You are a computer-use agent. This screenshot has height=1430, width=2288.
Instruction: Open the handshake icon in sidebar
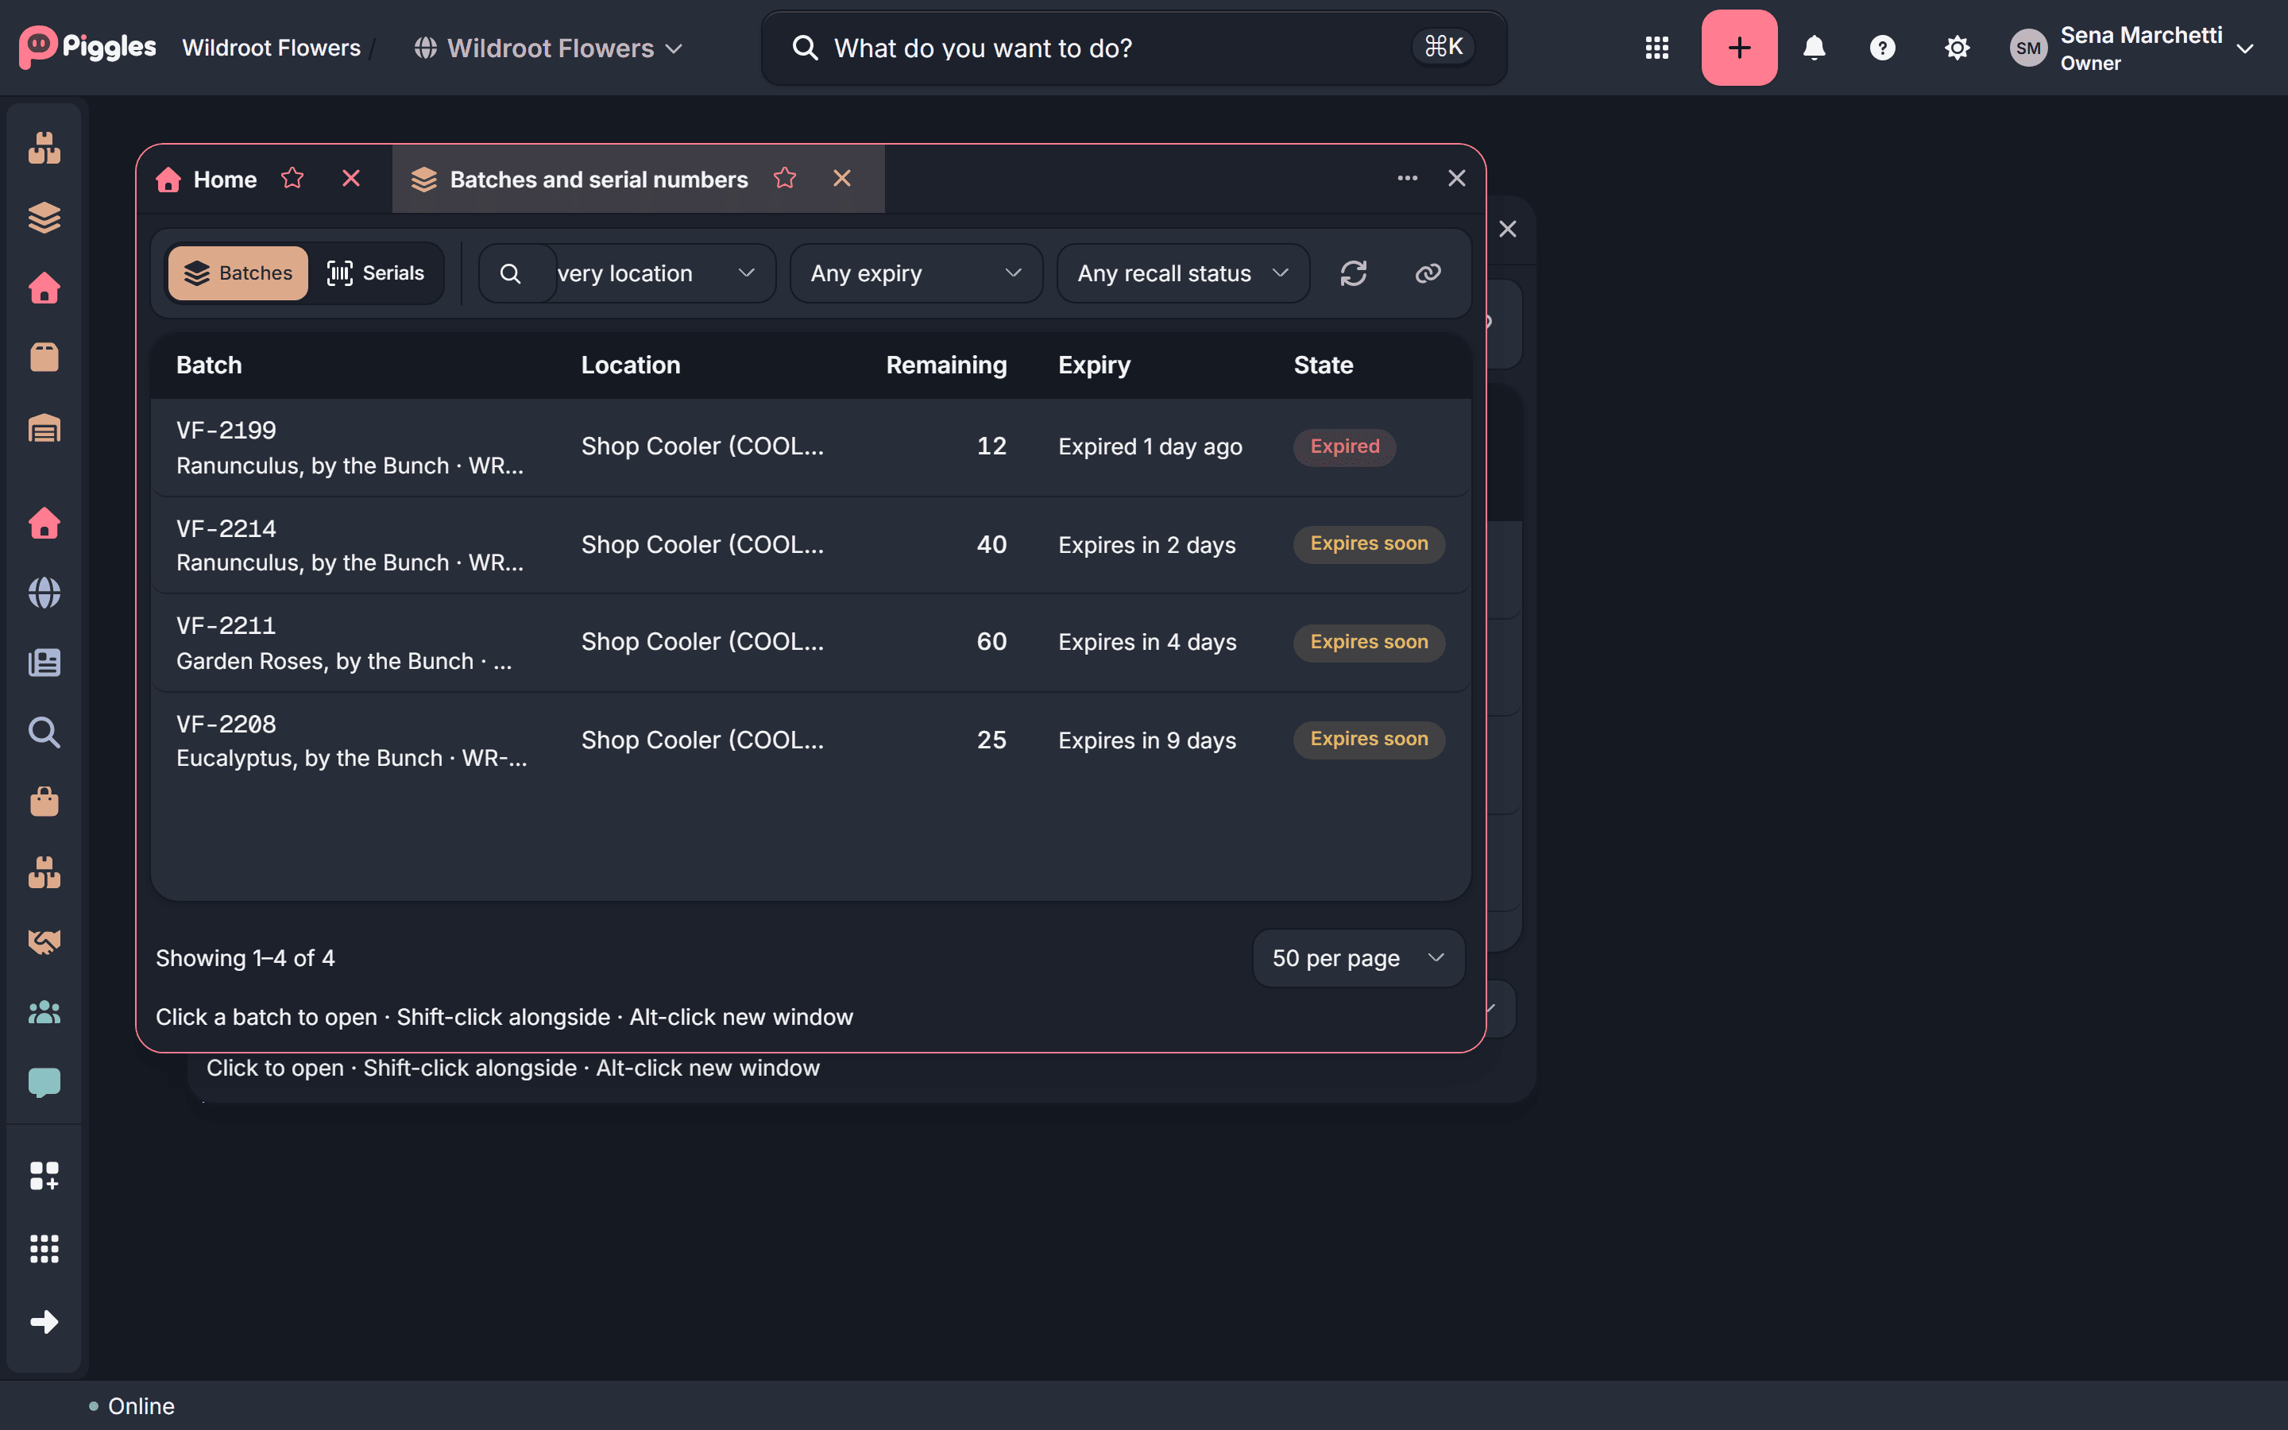click(44, 942)
